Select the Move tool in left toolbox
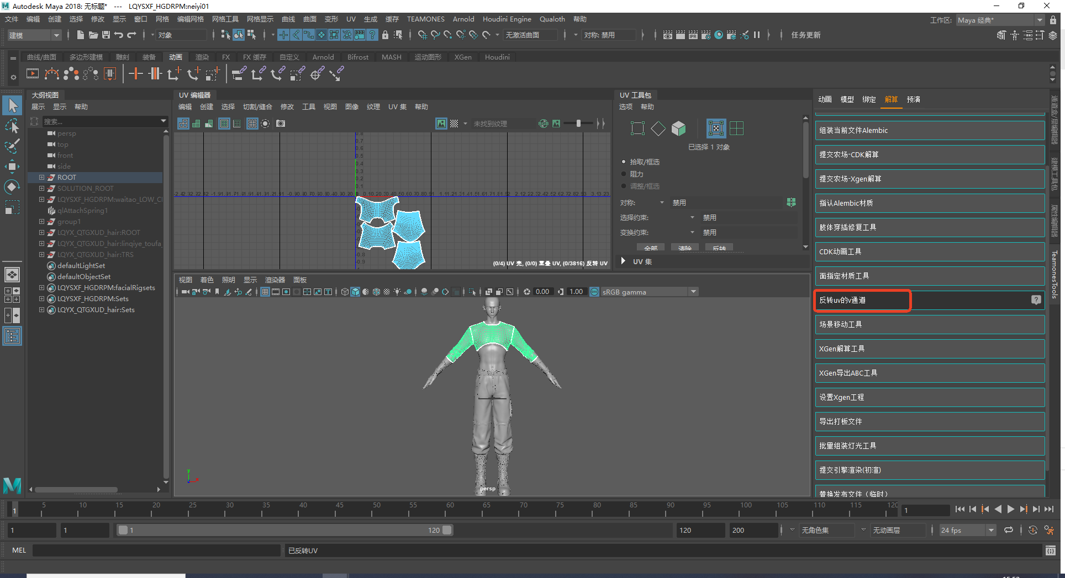 click(x=12, y=167)
